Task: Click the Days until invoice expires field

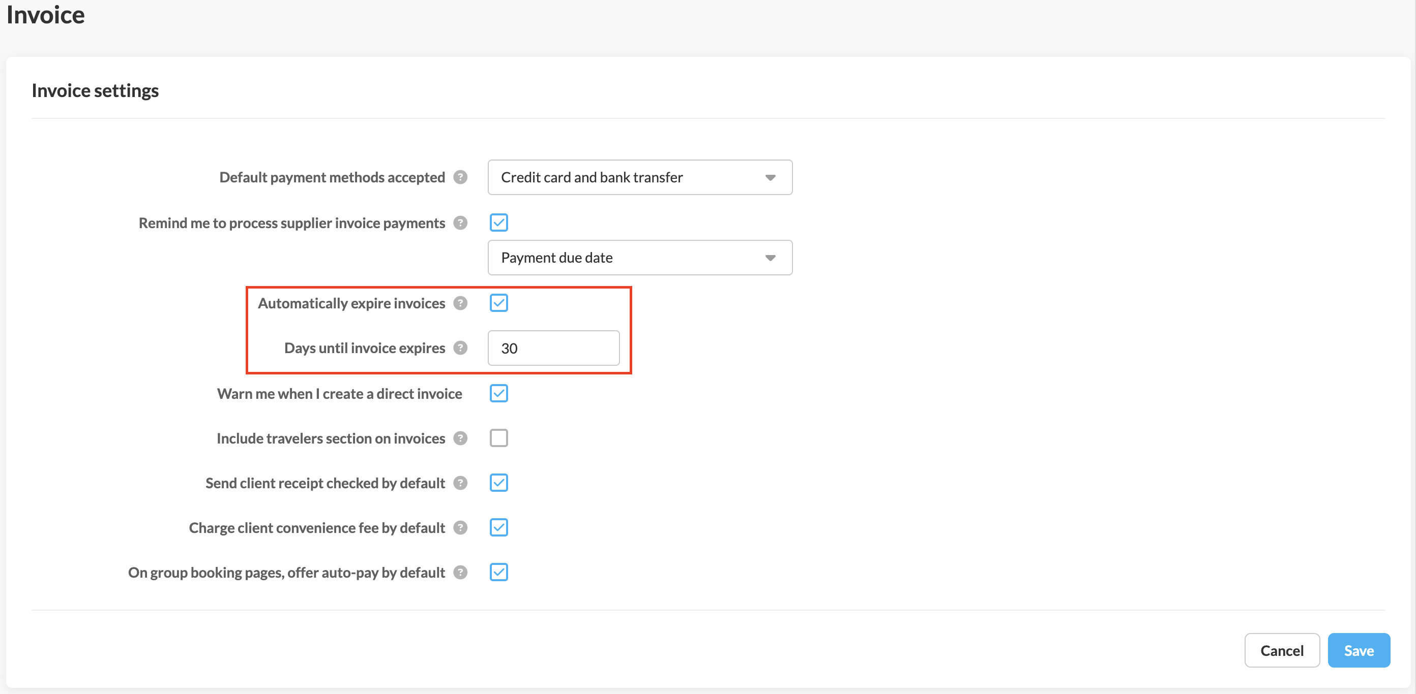Action: (x=553, y=348)
